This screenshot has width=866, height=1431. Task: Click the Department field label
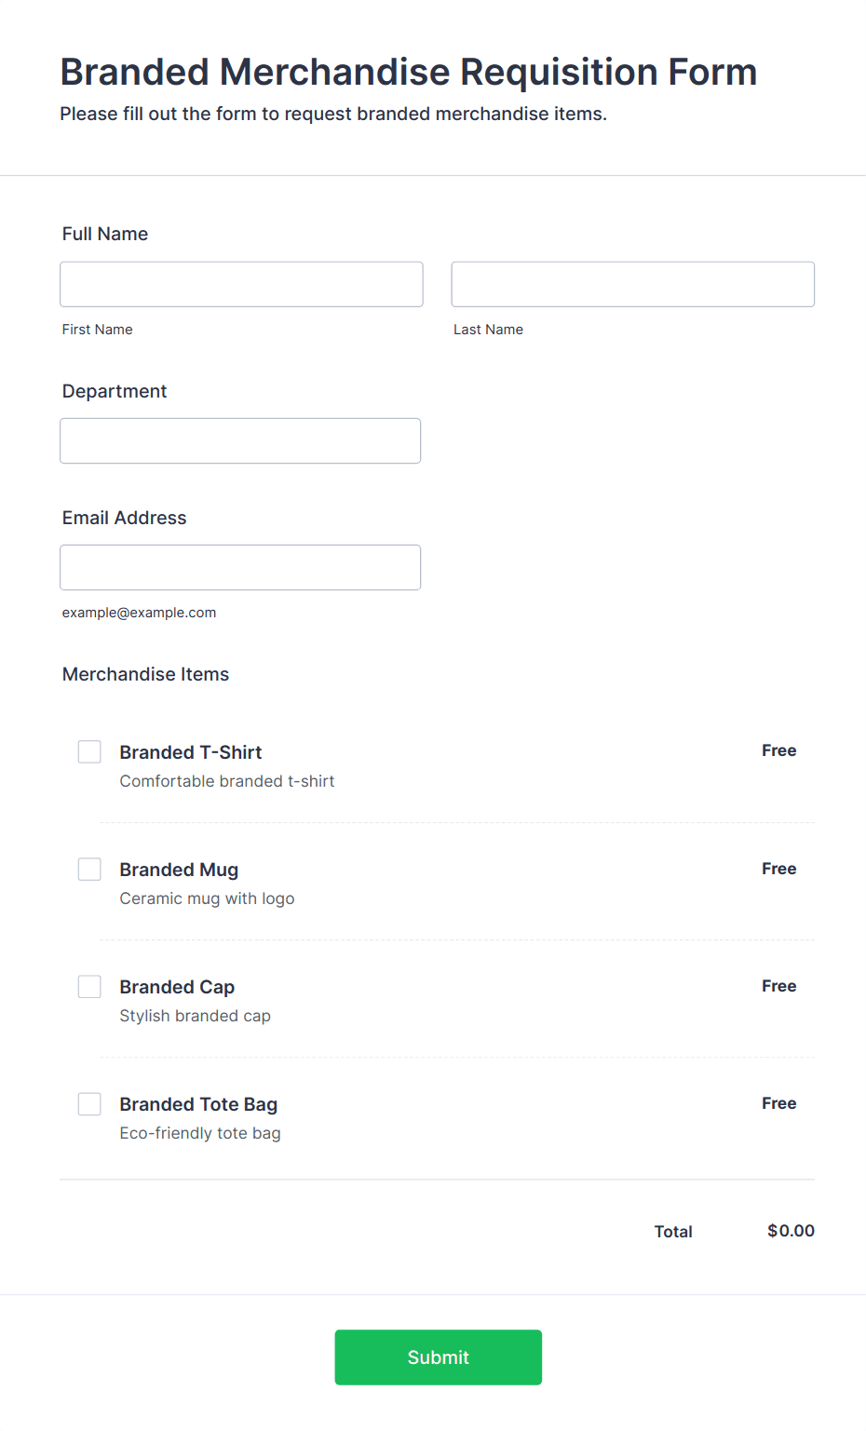115,391
